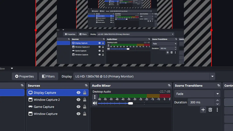The height and width of the screenshot is (131, 233).
Task: Click the second Controls dock button
Action: pyautogui.click(x=229, y=102)
